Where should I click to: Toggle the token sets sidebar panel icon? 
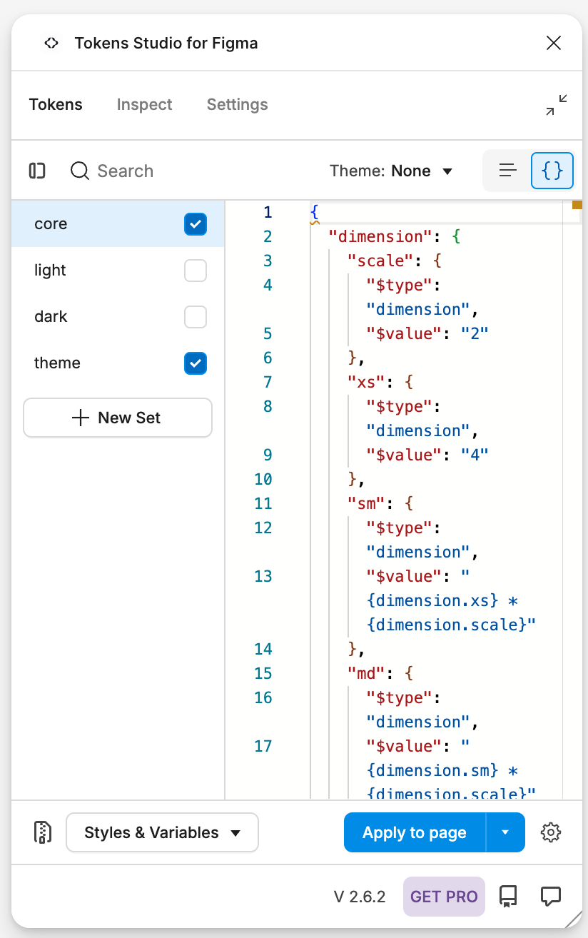click(x=37, y=171)
